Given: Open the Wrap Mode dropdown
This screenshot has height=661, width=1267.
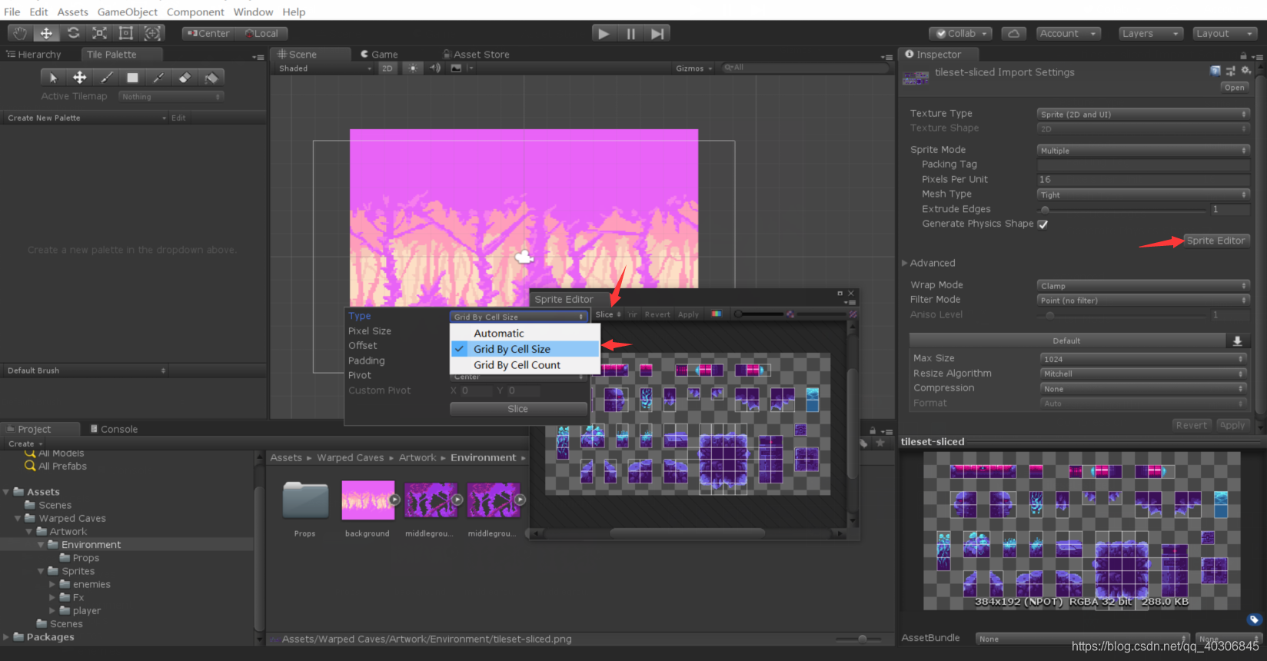Looking at the screenshot, I should tap(1143, 286).
